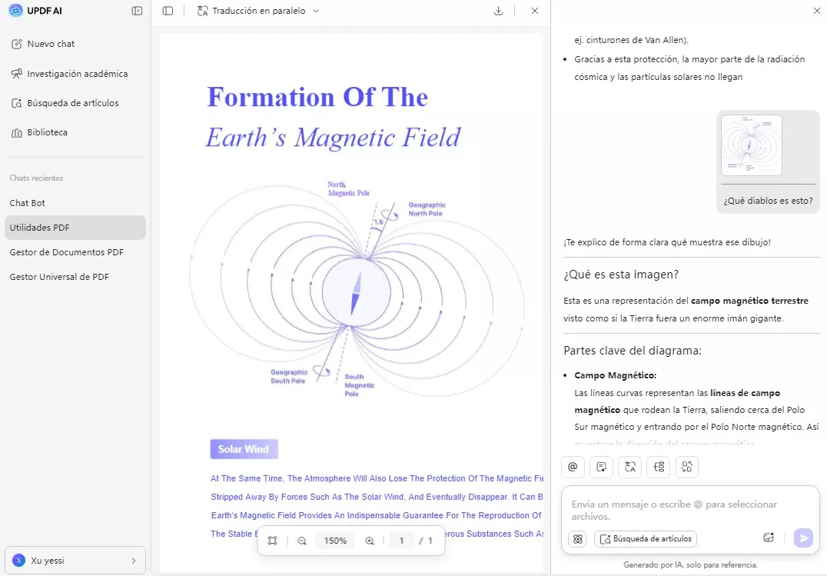Screen dimensions: 827x576
Task: Click the Xu yessi avatar icon
Action: (19, 560)
